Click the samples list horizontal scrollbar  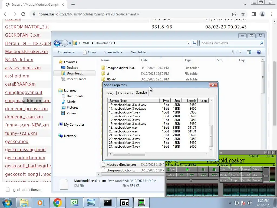(x=129, y=154)
